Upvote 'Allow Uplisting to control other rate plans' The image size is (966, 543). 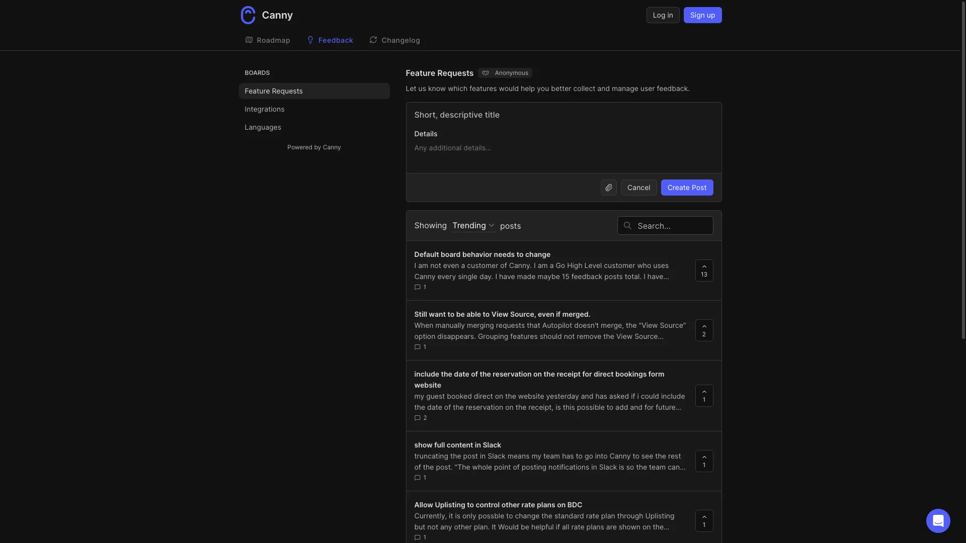704,521
